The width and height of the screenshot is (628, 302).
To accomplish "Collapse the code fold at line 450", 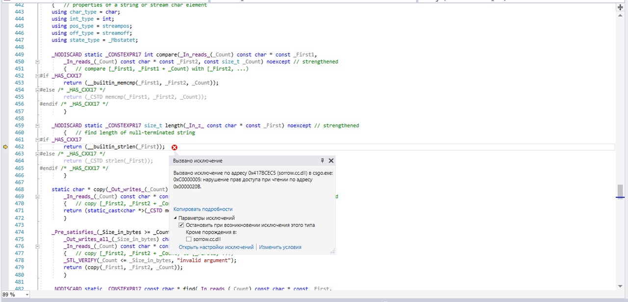I will pos(37,62).
